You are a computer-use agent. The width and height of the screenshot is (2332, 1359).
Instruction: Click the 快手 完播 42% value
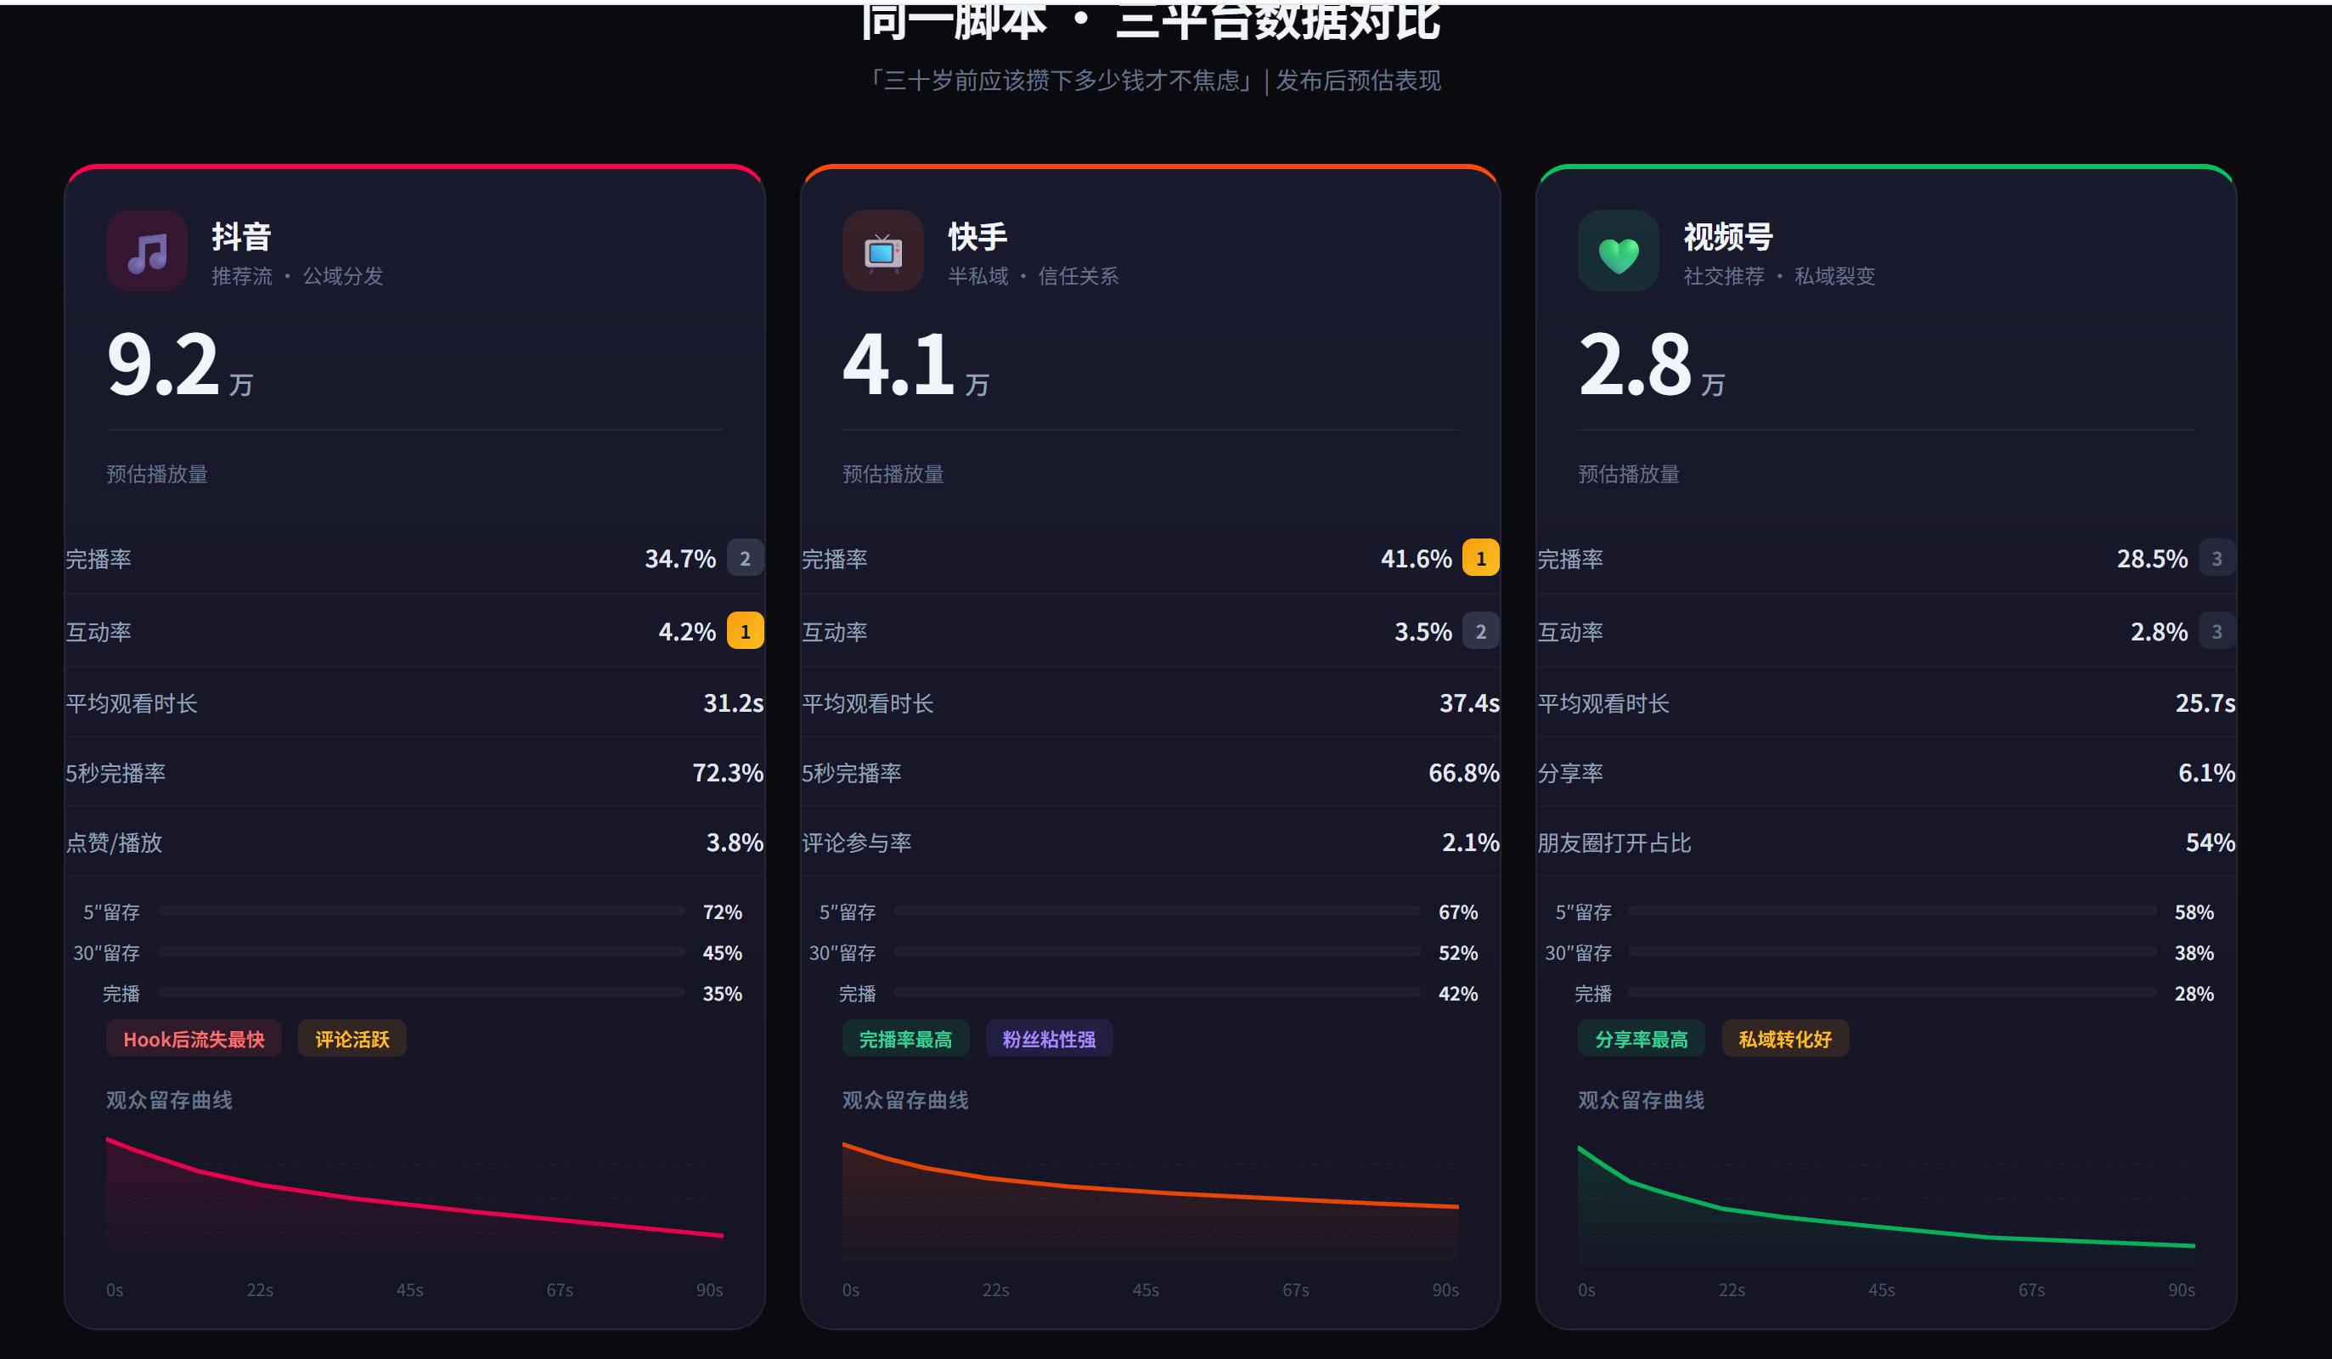point(1457,993)
